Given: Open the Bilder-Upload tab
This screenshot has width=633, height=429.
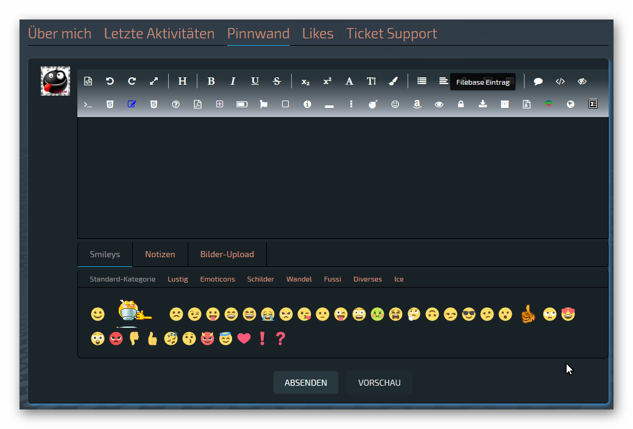Looking at the screenshot, I should (227, 254).
